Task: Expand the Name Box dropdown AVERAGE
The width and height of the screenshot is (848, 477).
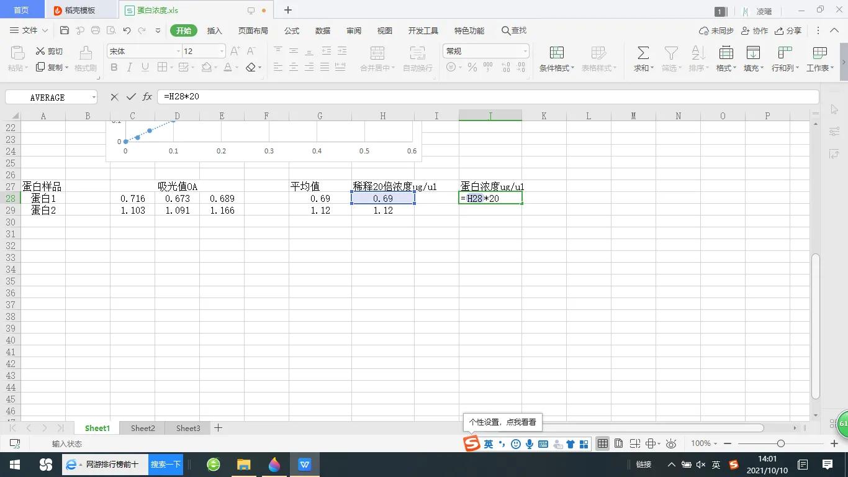Action: [94, 97]
